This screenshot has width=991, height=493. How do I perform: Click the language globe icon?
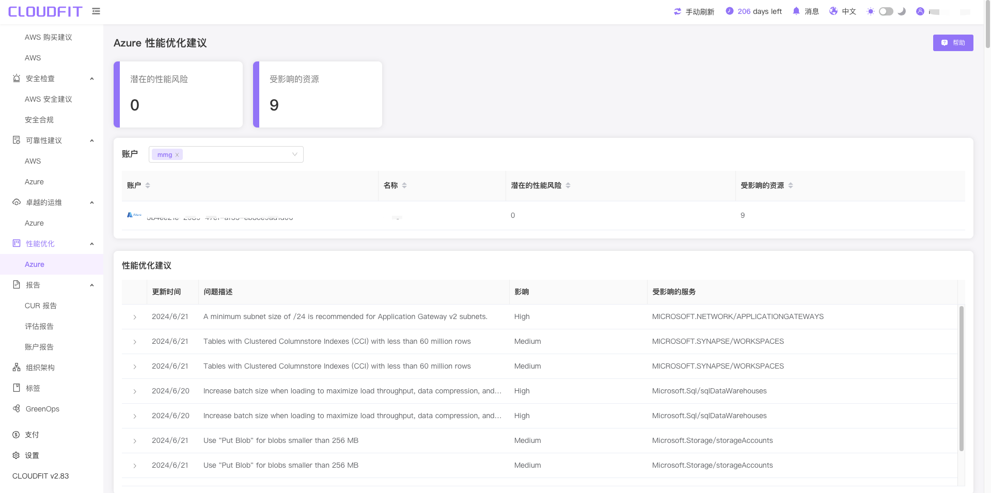[x=833, y=11]
